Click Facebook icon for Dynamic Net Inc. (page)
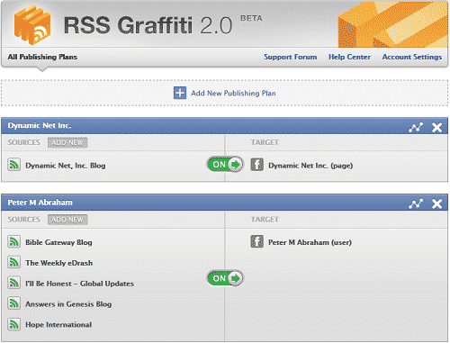Screen dimensions: 450x343 tap(256, 165)
